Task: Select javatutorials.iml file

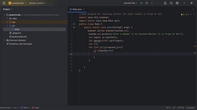Action: [x=18, y=37]
